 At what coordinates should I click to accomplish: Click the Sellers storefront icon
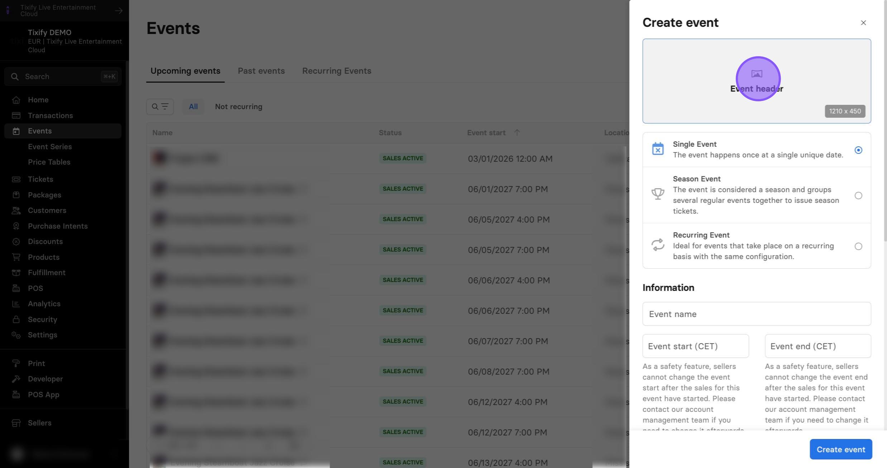[16, 423]
